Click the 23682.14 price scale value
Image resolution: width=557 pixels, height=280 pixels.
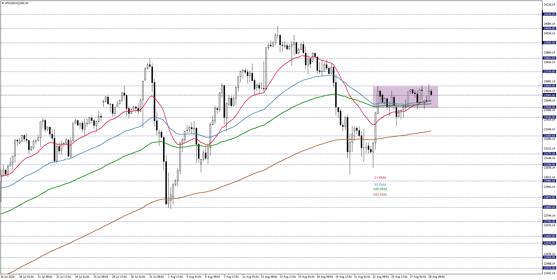(549, 81)
